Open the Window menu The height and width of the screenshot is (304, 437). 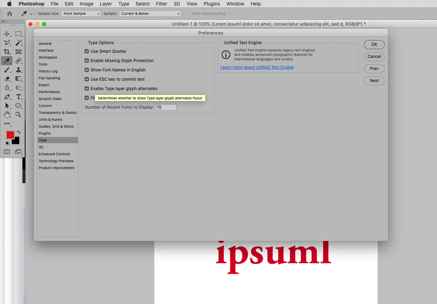(x=235, y=4)
